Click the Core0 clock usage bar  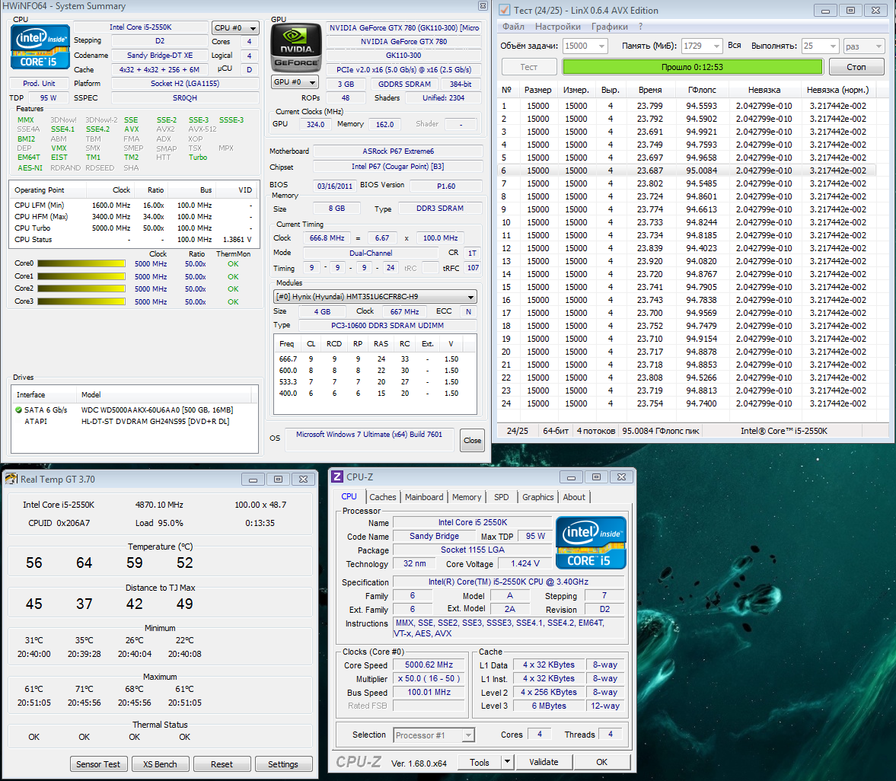[x=81, y=263]
